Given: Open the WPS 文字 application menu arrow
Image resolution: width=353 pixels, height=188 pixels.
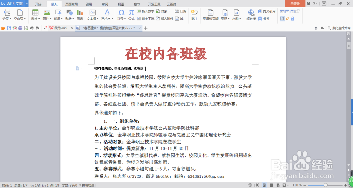Looking at the screenshot, I should tap(27, 4).
